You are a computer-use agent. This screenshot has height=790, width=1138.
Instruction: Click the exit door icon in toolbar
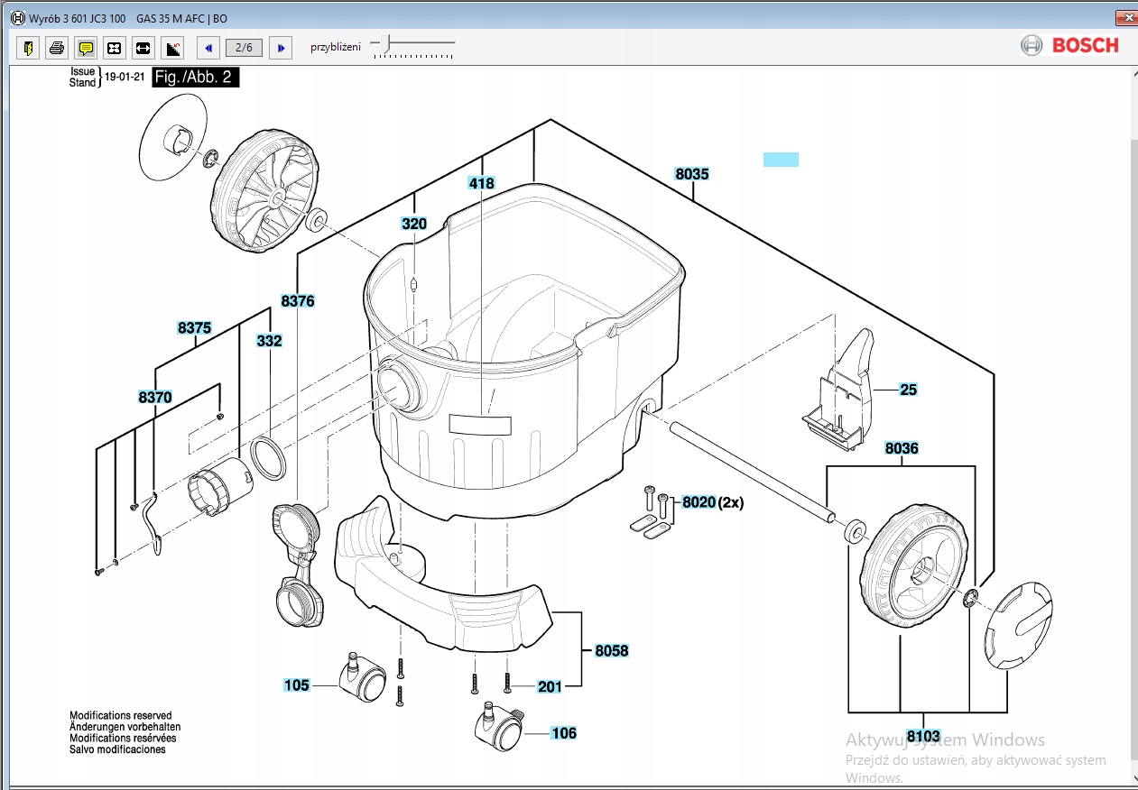(x=28, y=48)
